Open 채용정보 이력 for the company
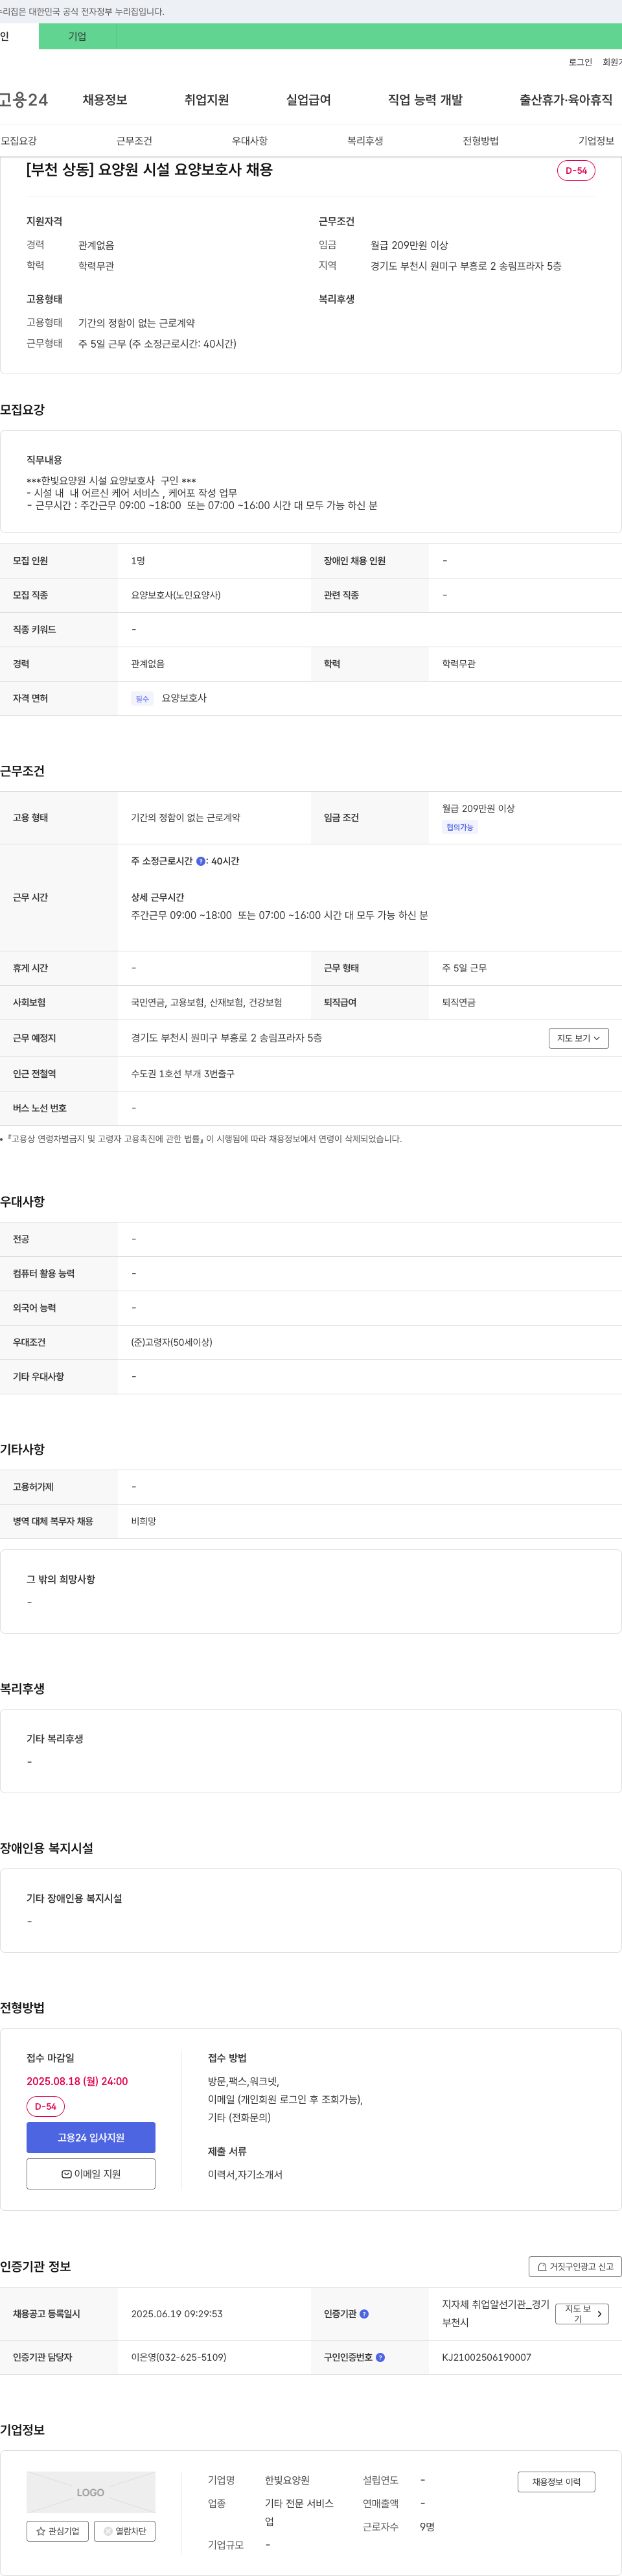622x2576 pixels. (x=556, y=2482)
